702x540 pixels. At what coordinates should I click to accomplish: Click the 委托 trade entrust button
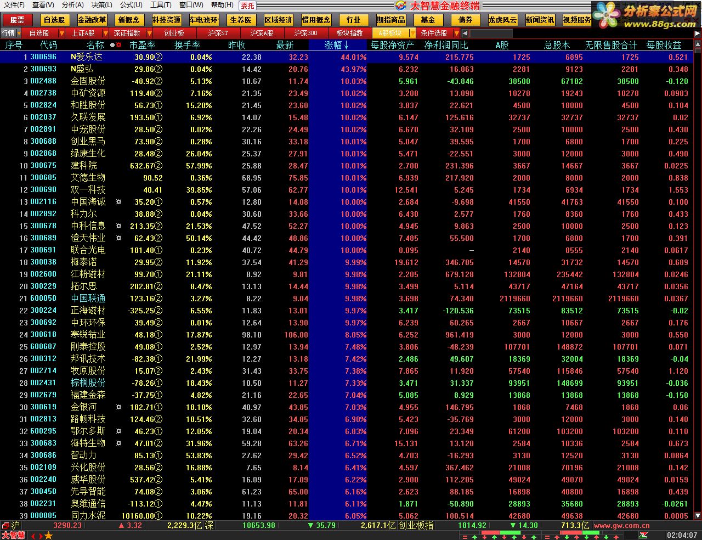248,5
